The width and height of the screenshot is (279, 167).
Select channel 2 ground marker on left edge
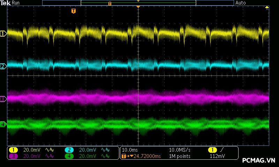(x=3, y=66)
